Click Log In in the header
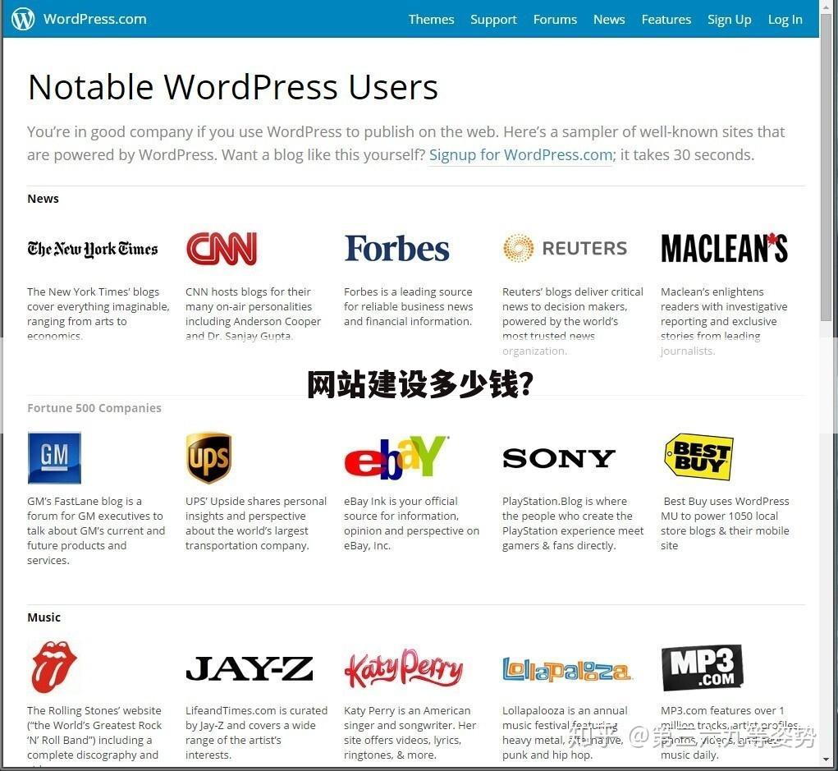The image size is (838, 771). [785, 19]
